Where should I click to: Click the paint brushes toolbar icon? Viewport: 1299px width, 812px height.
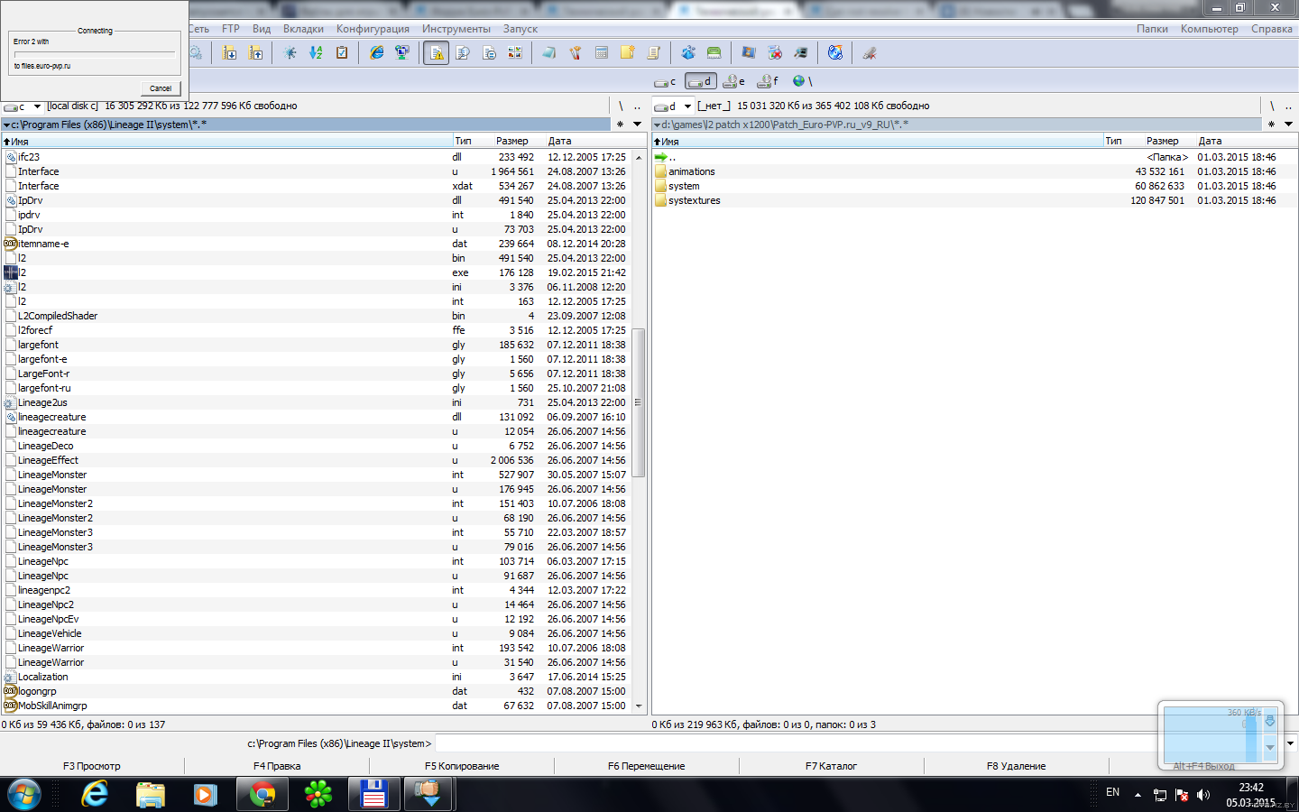coord(576,53)
